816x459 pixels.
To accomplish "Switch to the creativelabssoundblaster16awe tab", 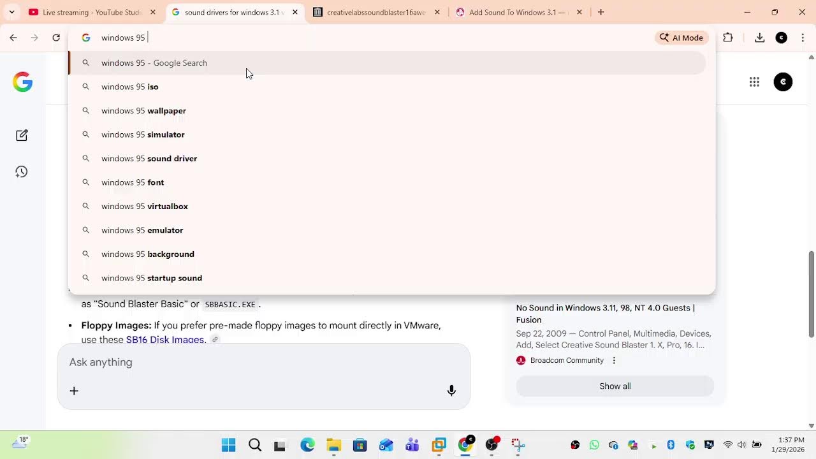I will [376, 12].
